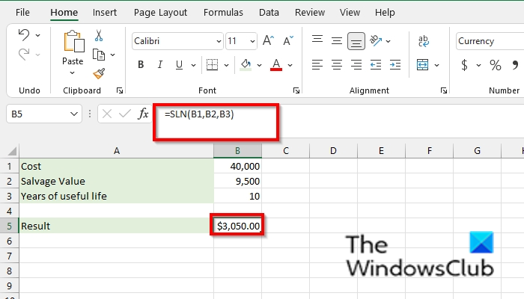Switch to the View tab
The width and height of the screenshot is (524, 299).
[350, 13]
